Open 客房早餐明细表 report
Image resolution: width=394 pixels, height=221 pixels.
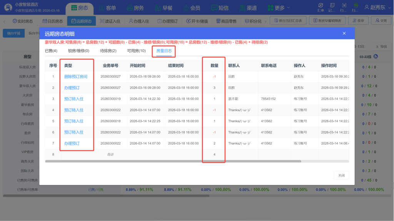click(x=327, y=20)
